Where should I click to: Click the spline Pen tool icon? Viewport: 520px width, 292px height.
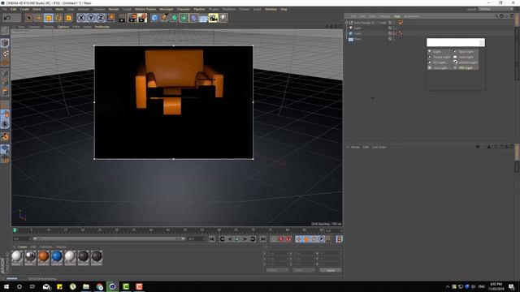(x=164, y=18)
